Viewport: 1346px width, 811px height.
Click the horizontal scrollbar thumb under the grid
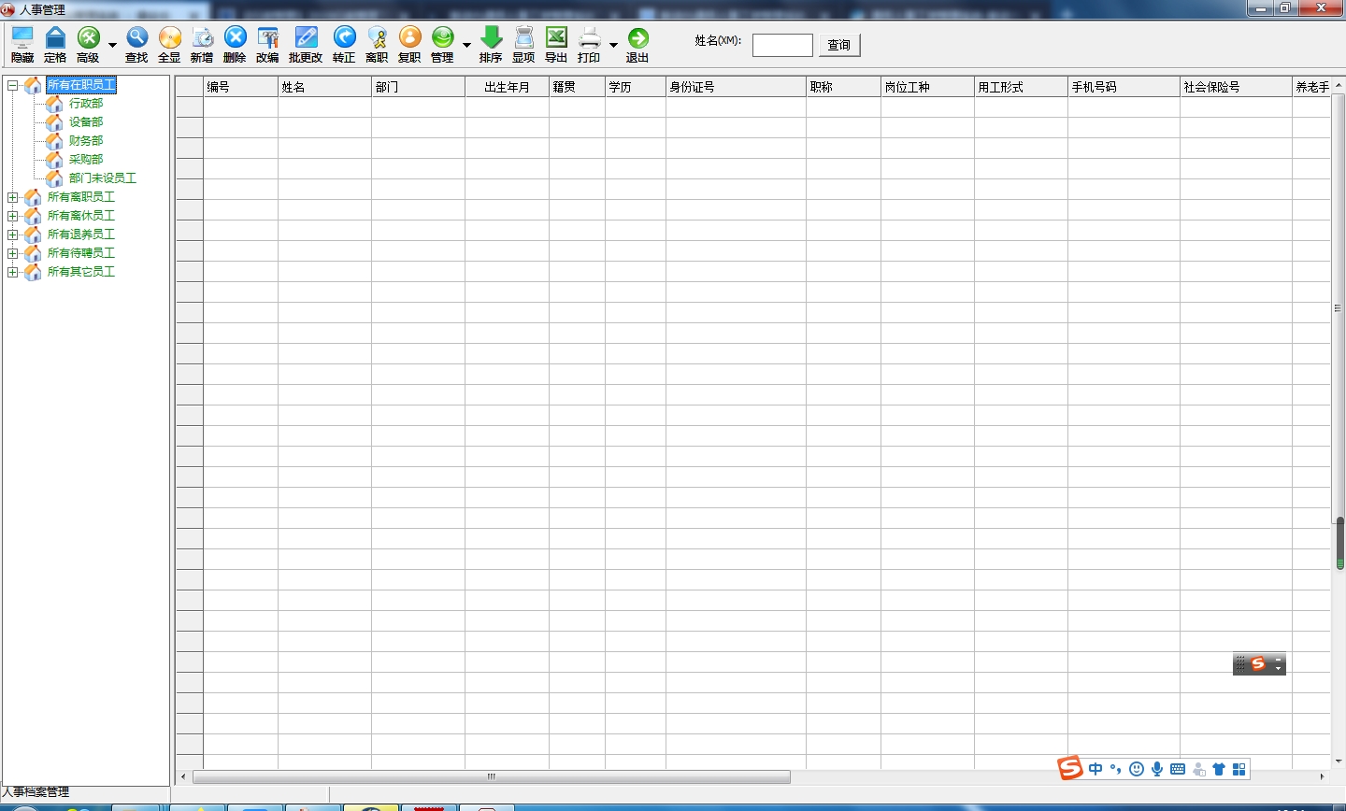pyautogui.click(x=492, y=776)
